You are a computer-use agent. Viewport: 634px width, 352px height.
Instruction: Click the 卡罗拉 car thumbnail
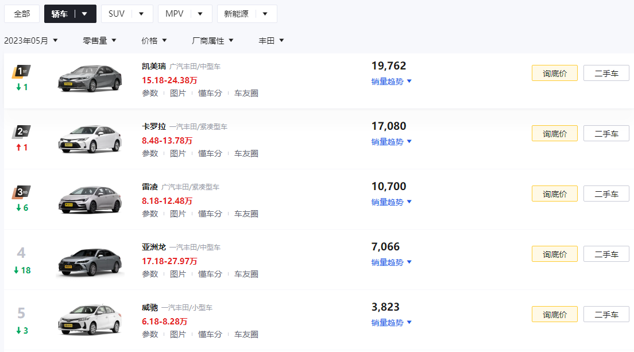(90, 138)
